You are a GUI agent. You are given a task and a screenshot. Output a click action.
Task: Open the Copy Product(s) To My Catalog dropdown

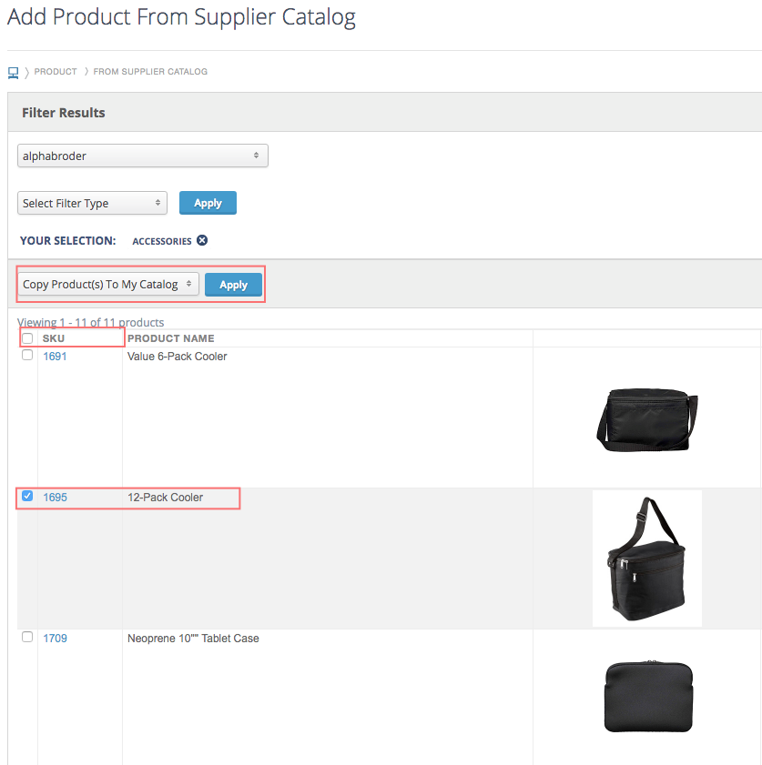[108, 285]
